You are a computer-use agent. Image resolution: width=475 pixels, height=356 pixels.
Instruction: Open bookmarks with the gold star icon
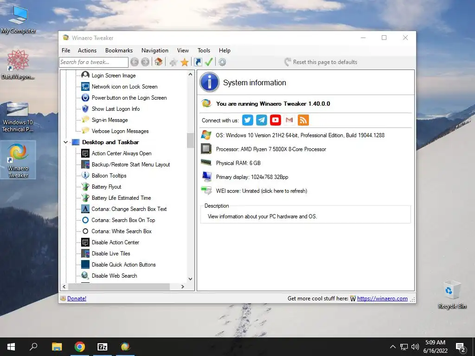pos(185,63)
